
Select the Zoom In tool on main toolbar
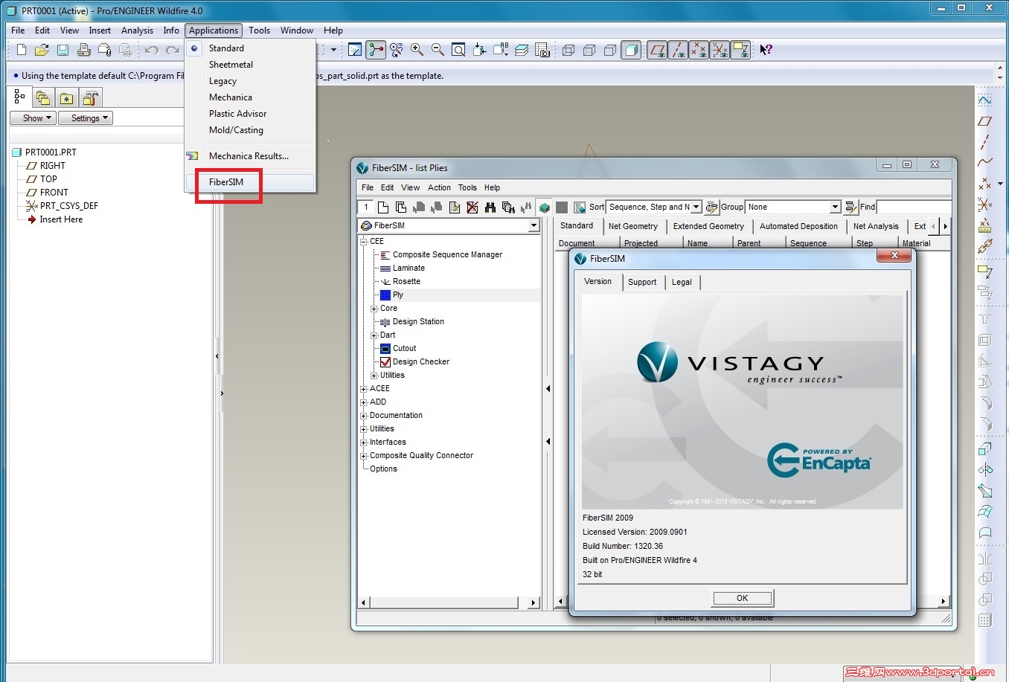click(416, 50)
